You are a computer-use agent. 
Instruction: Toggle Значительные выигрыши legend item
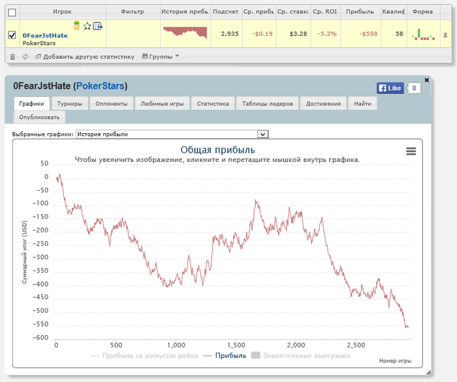[x=301, y=355]
